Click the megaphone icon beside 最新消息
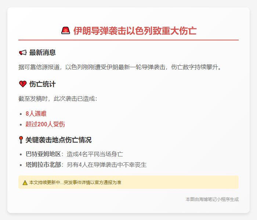 coord(22,53)
